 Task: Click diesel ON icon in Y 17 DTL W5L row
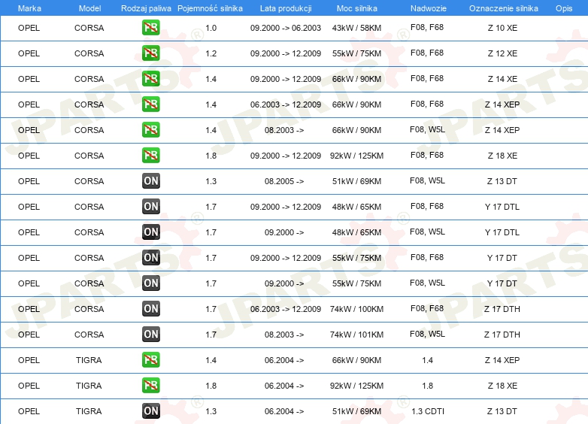tap(150, 232)
